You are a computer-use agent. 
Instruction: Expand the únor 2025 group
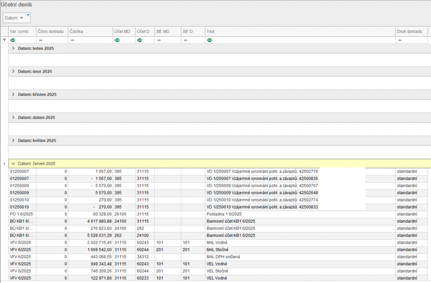pyautogui.click(x=13, y=71)
